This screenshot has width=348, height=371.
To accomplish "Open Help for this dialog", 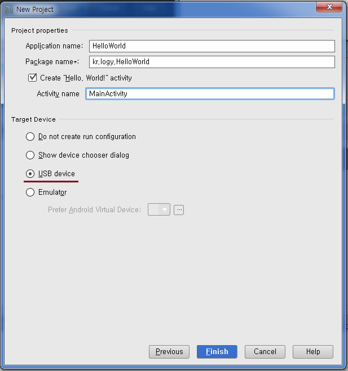I will point(313,352).
